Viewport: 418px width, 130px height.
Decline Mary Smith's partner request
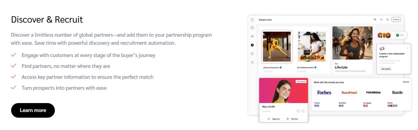click(x=292, y=119)
